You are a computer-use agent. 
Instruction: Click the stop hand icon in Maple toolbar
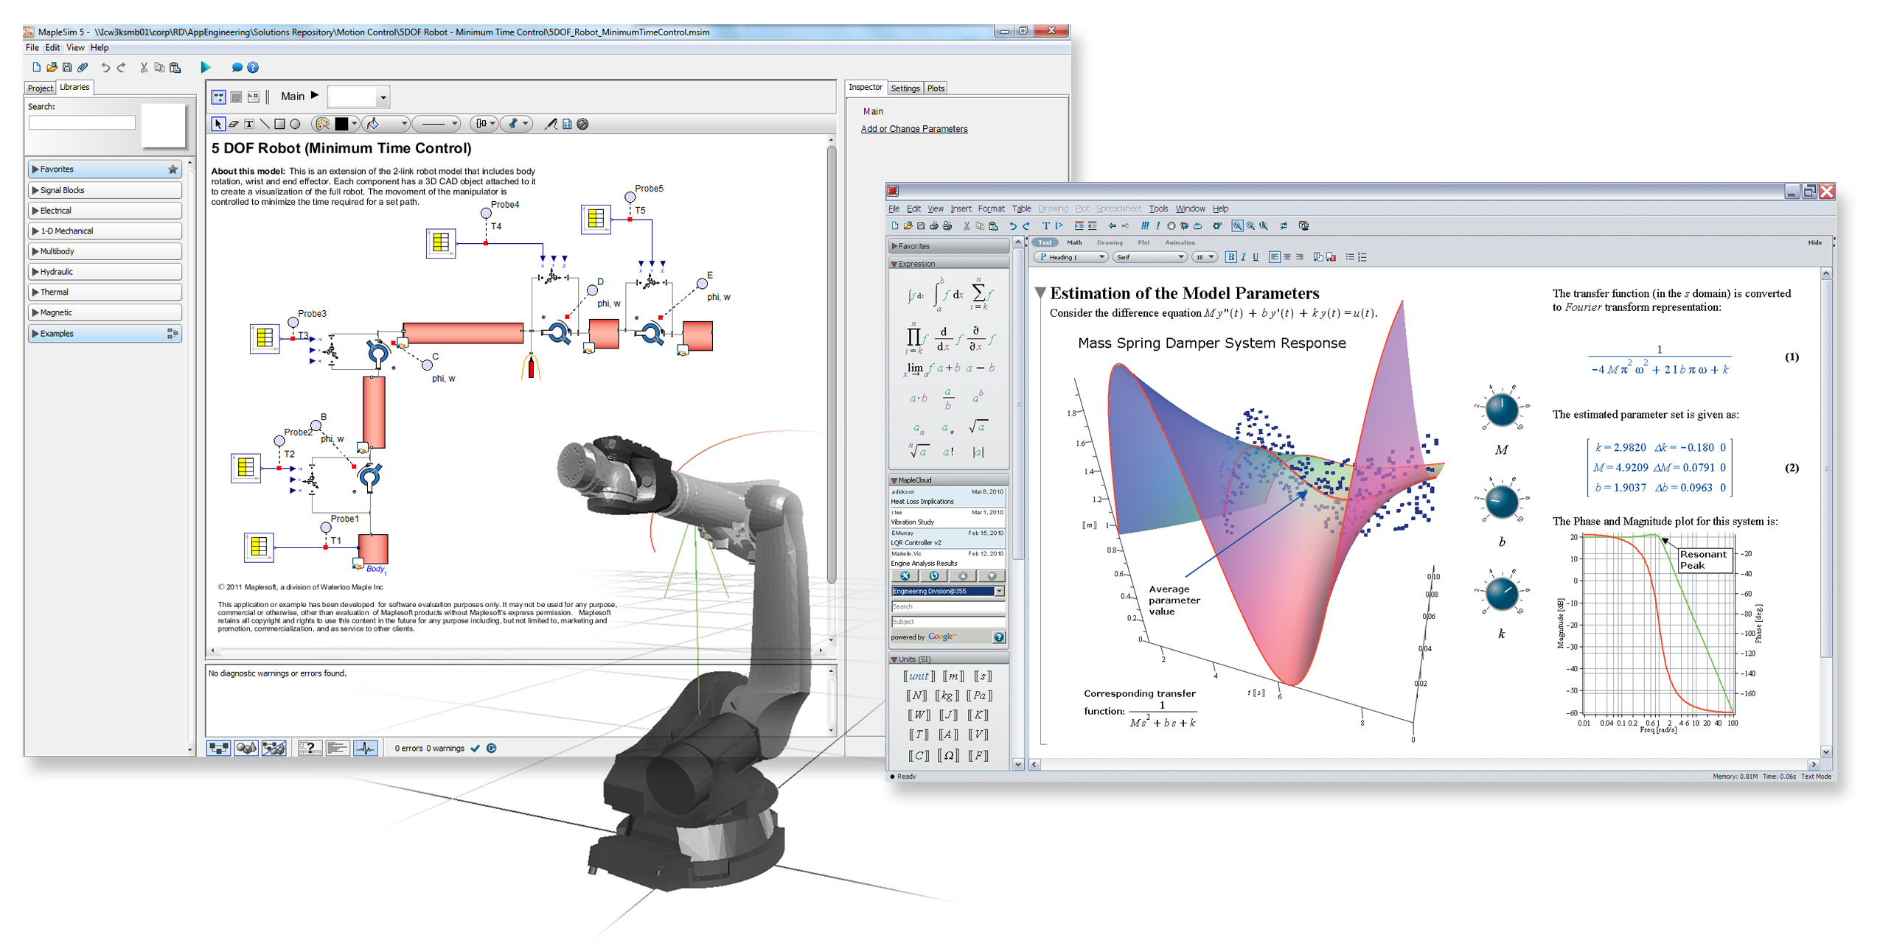click(x=1171, y=225)
